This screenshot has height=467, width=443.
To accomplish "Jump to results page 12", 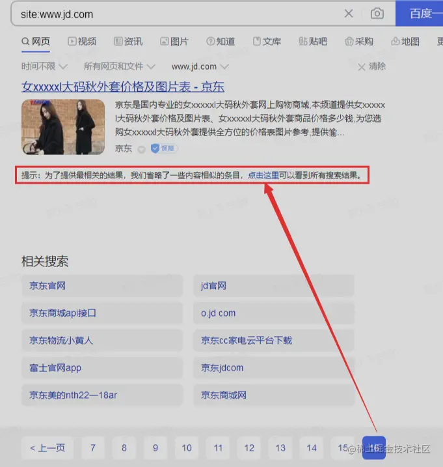I will pos(249,448).
